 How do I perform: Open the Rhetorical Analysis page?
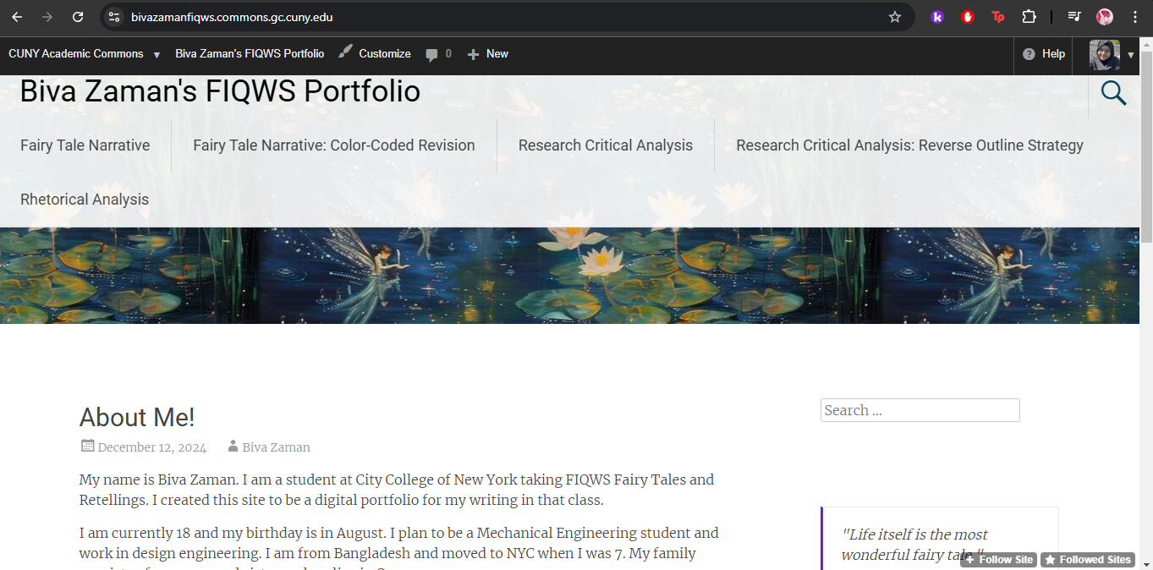(x=85, y=200)
